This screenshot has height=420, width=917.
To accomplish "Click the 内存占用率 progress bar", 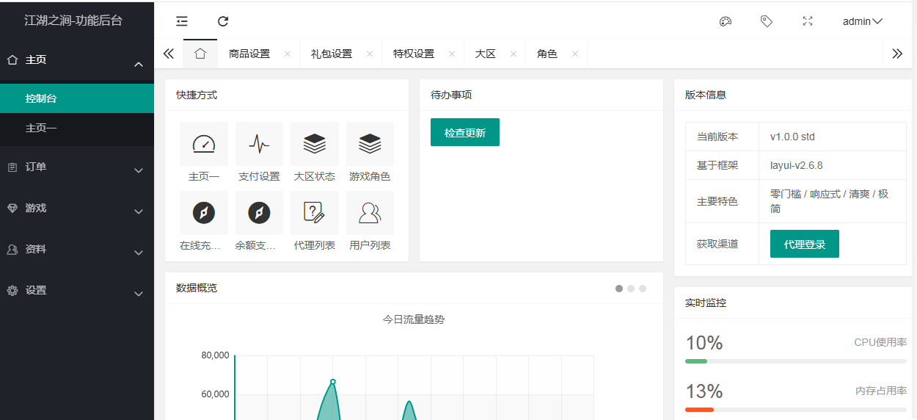I will [796, 409].
